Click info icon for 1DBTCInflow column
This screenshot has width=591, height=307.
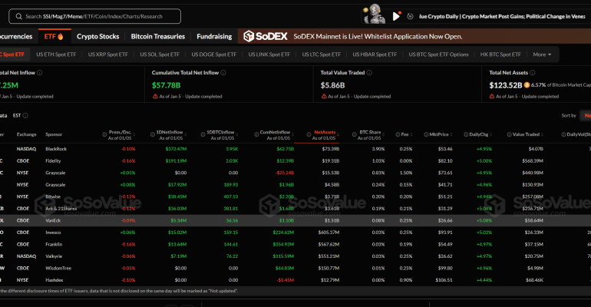tap(203, 134)
